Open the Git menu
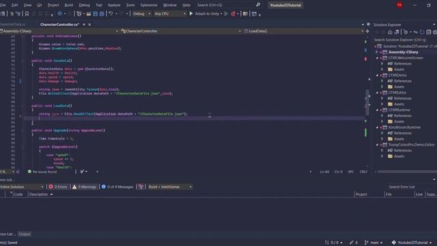This screenshot has width=437, height=246. pos(40,5)
